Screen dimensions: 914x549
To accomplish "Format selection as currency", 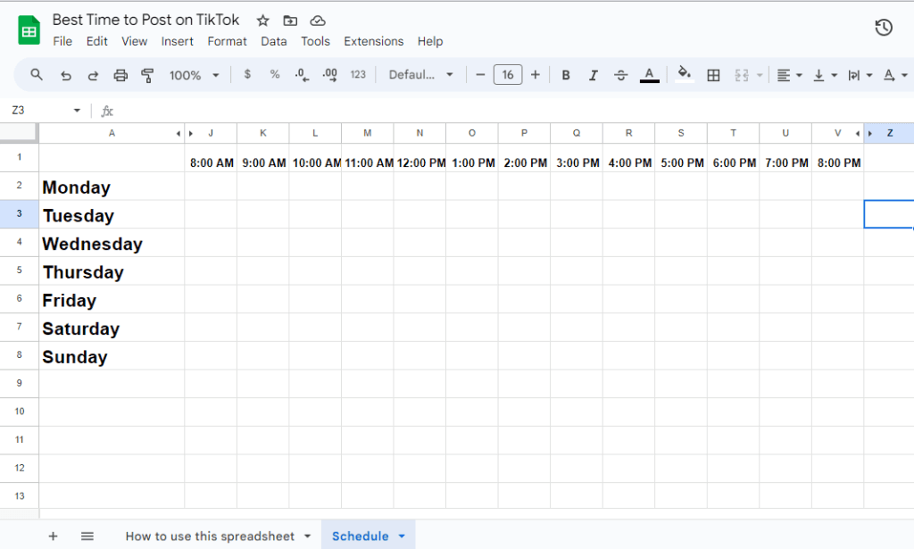I will 247,75.
